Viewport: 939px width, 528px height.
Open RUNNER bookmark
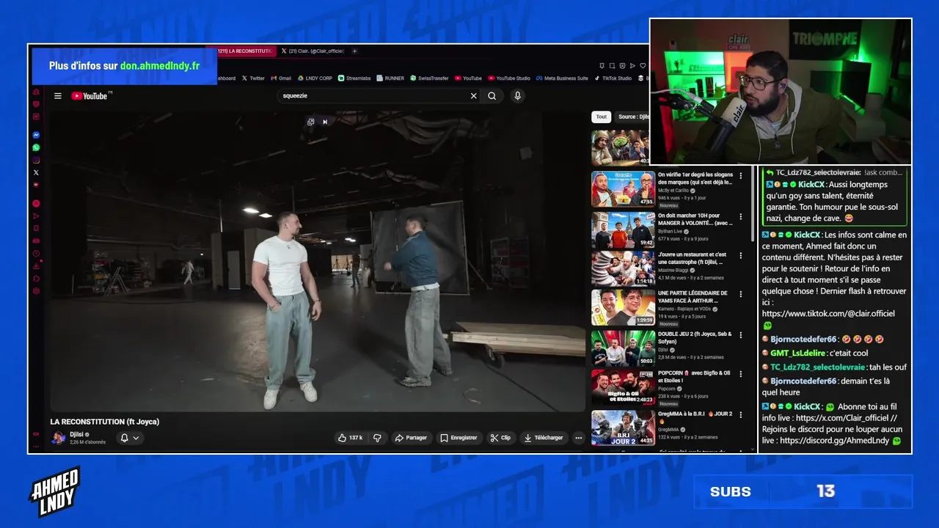point(391,78)
